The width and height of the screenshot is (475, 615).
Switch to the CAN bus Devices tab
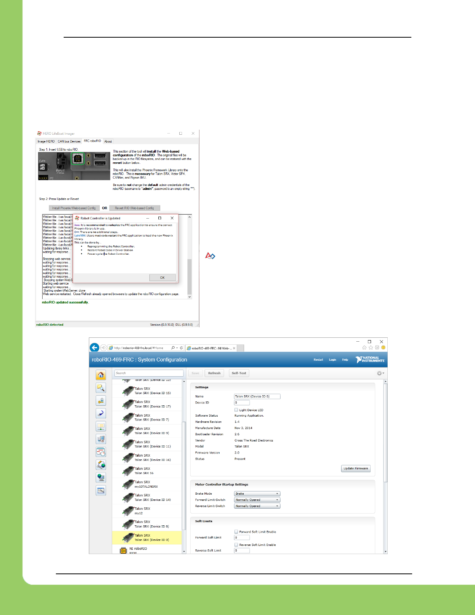tap(69, 141)
